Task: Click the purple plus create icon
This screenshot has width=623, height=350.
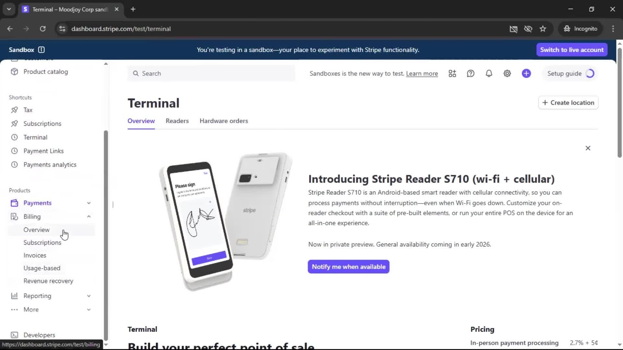Action: coord(526,74)
